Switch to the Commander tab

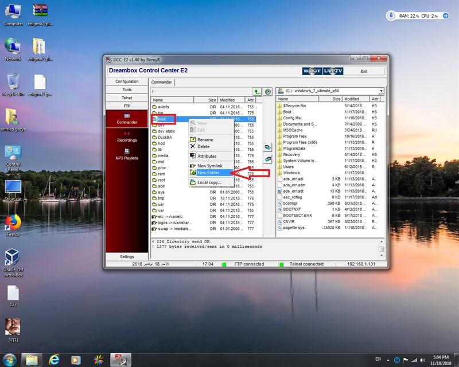(162, 82)
